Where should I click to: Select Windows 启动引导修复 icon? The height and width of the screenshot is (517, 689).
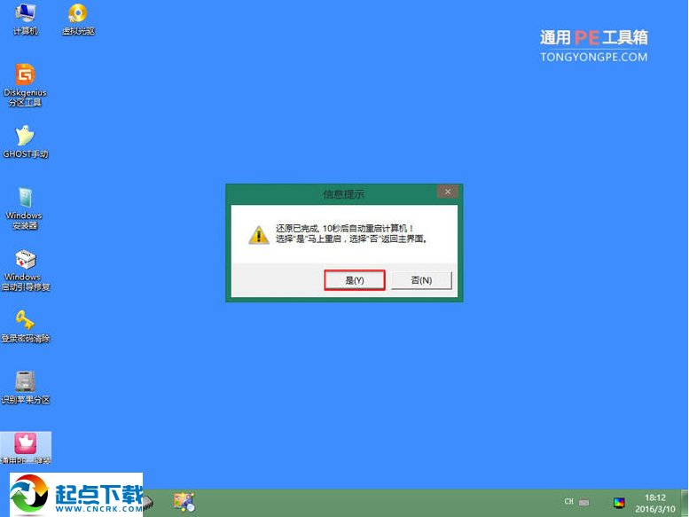26,270
